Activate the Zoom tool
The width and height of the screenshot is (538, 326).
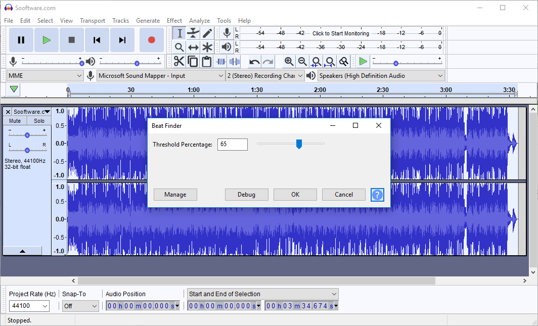tap(179, 47)
